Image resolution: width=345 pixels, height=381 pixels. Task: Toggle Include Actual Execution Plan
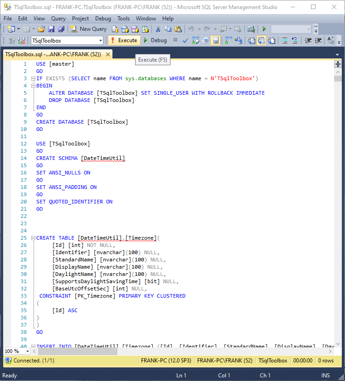228,40
